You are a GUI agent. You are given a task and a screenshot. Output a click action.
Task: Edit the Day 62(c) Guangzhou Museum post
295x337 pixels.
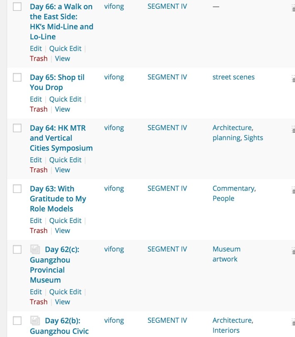[x=36, y=292]
